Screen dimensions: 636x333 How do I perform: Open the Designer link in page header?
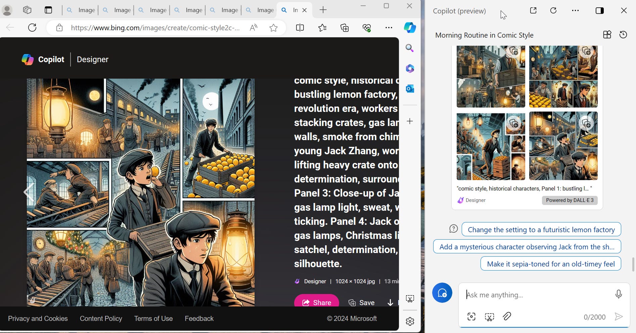(x=92, y=59)
